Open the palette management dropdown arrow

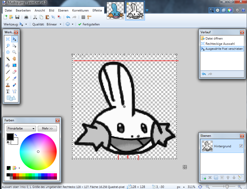(x=19, y=168)
